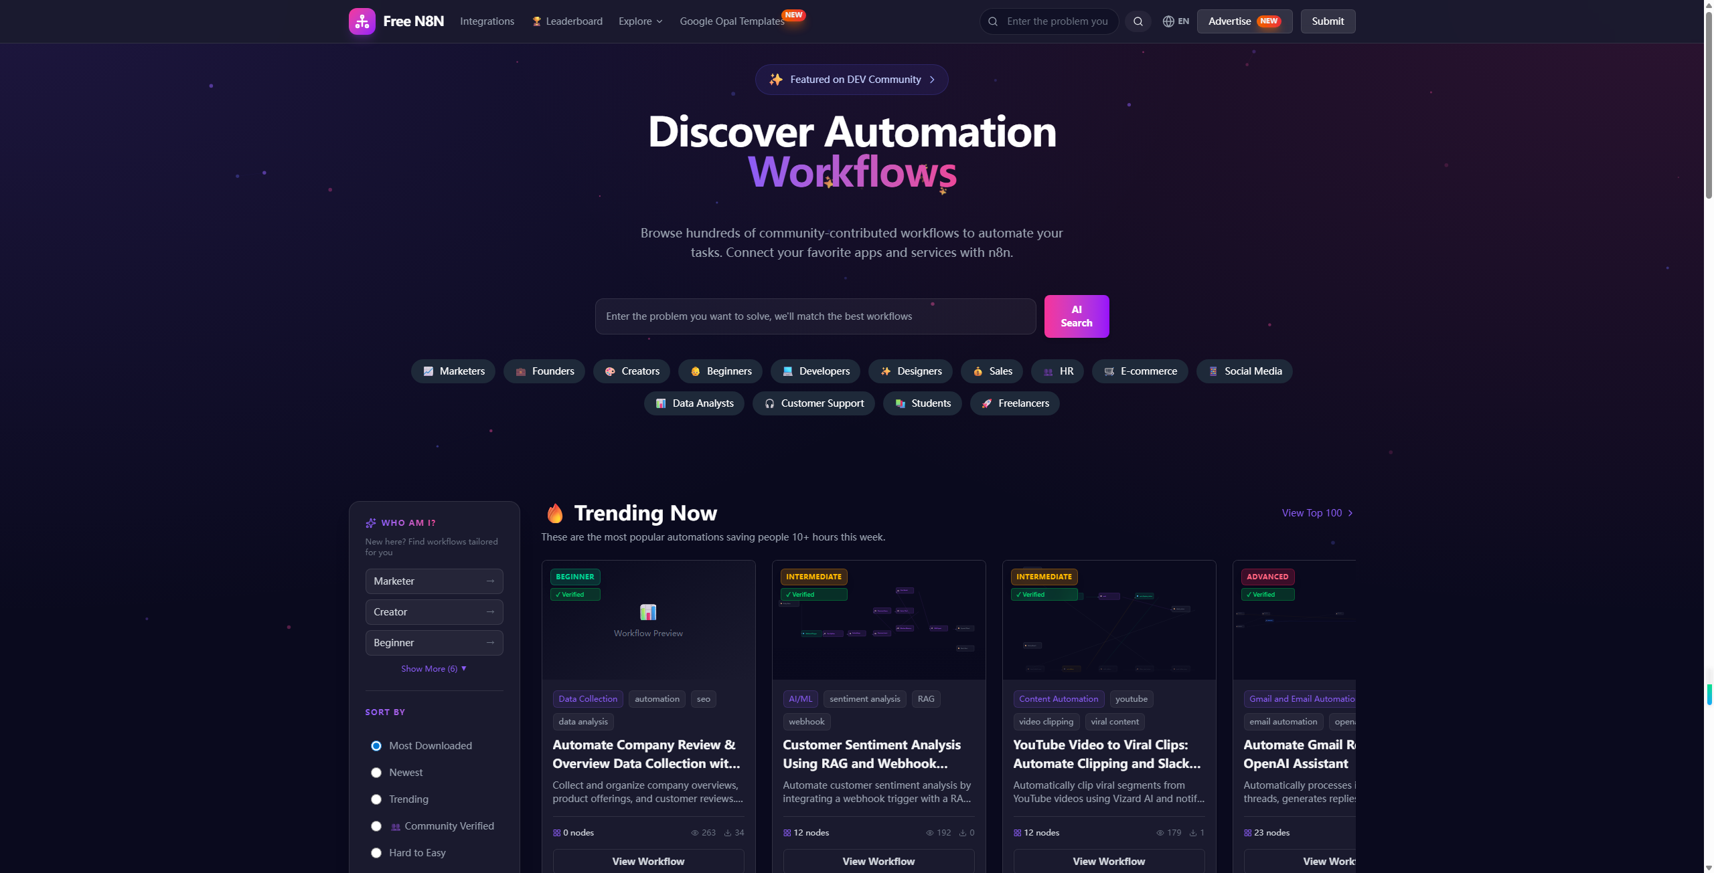Click the Leaderboard trophy icon
The image size is (1714, 873).
(536, 21)
